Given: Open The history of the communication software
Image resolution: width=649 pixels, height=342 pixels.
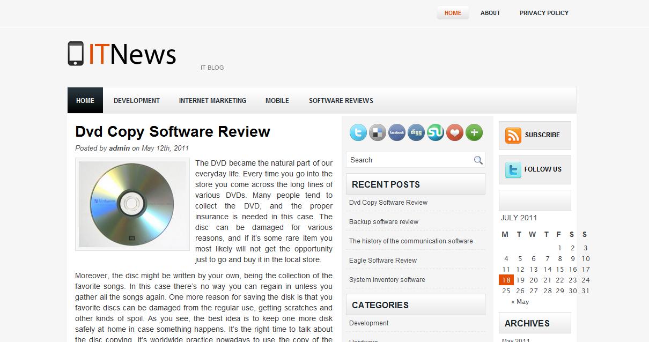Looking at the screenshot, I should 411,241.
